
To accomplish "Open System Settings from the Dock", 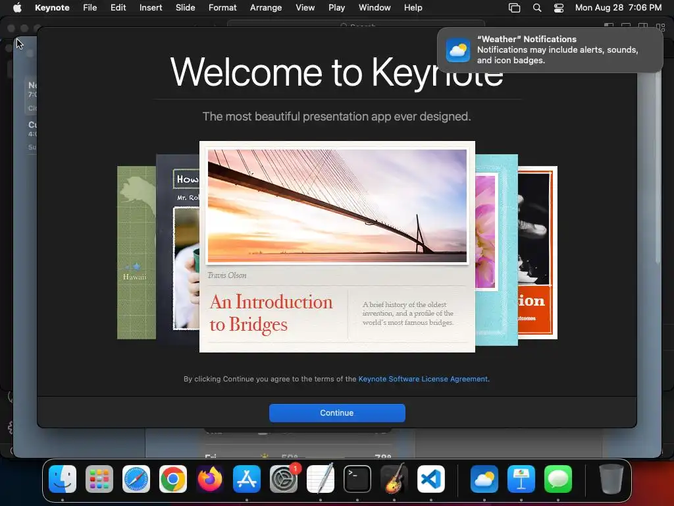I will pyautogui.click(x=284, y=479).
